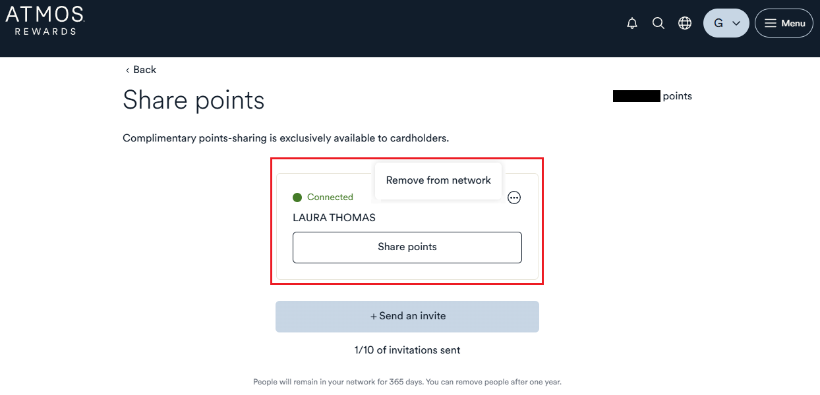This screenshot has width=820, height=395.
Task: Click the Atmos Rewards logo
Action: pyautogui.click(x=45, y=20)
